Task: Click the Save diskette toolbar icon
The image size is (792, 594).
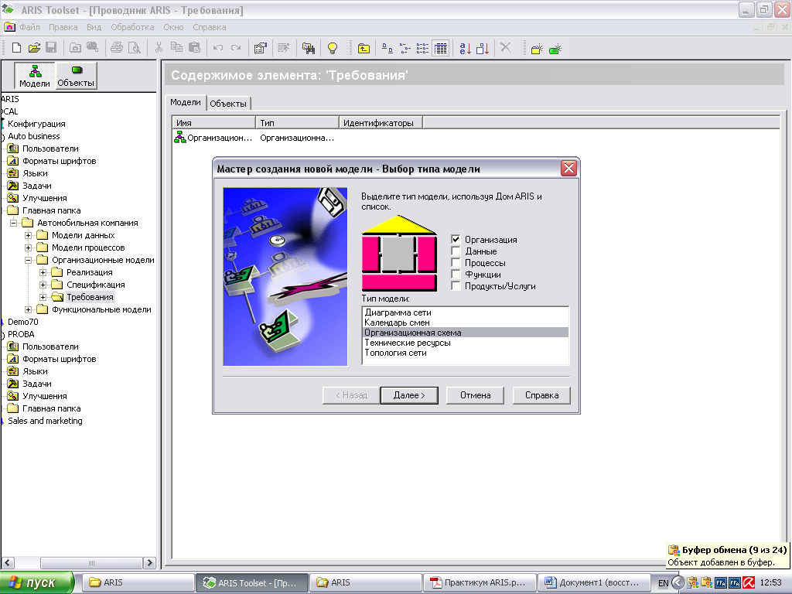Action: 51,48
